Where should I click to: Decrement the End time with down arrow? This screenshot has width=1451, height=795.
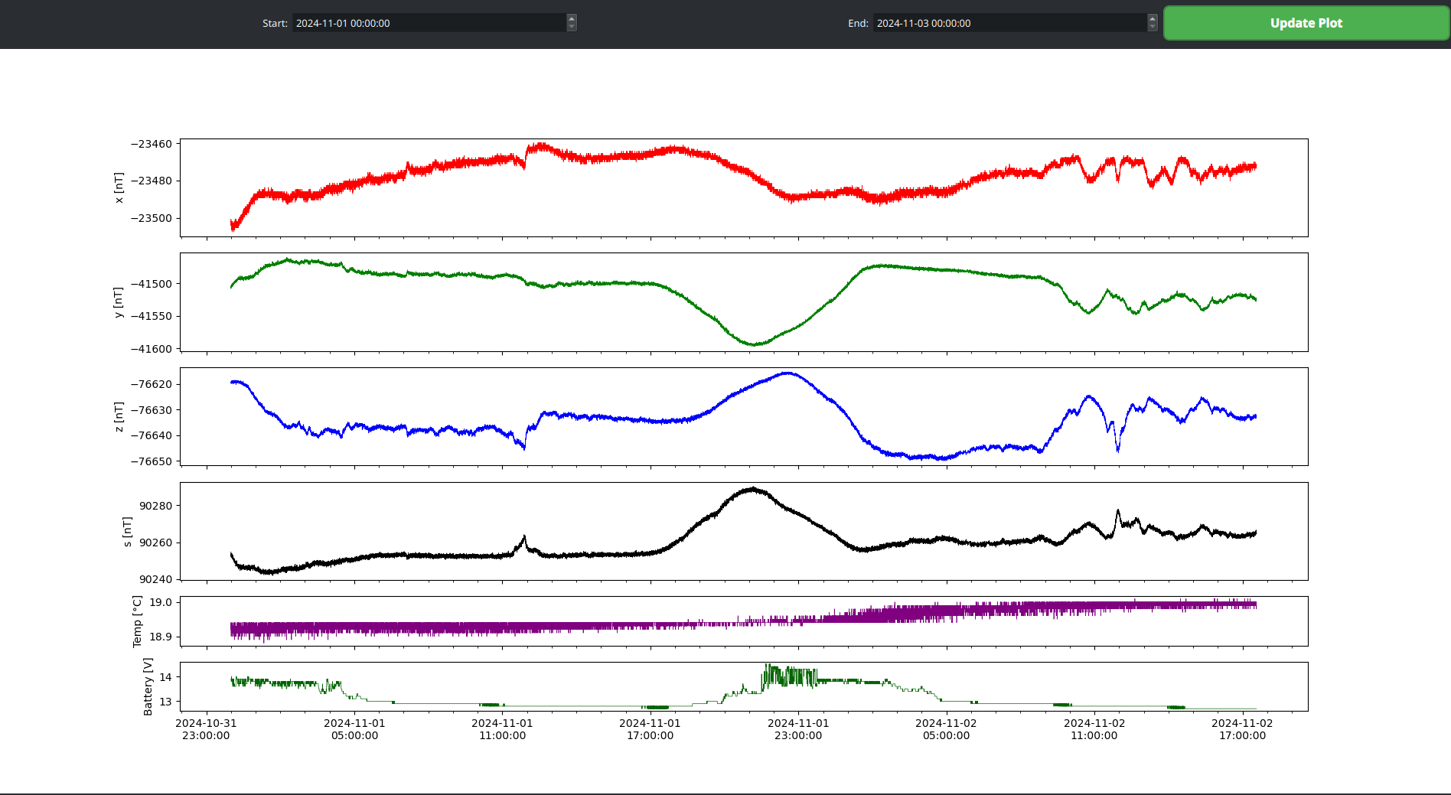(1153, 28)
